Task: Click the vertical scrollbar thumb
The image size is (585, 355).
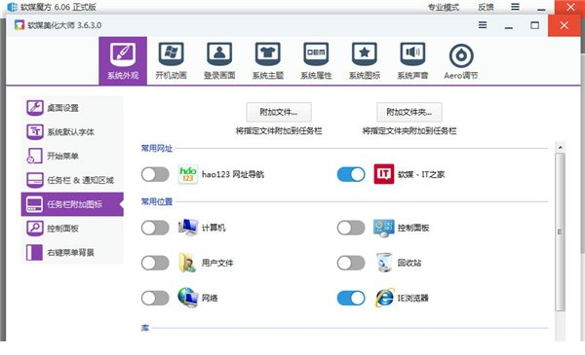Action: coord(560,232)
